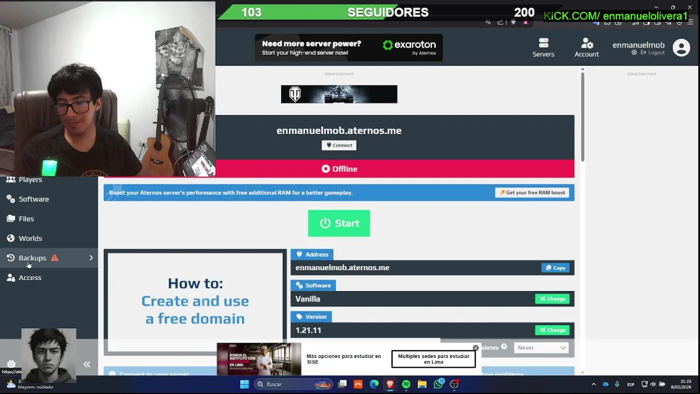Open File Explorer from the taskbar
Image resolution: width=700 pixels, height=394 pixels.
click(422, 384)
